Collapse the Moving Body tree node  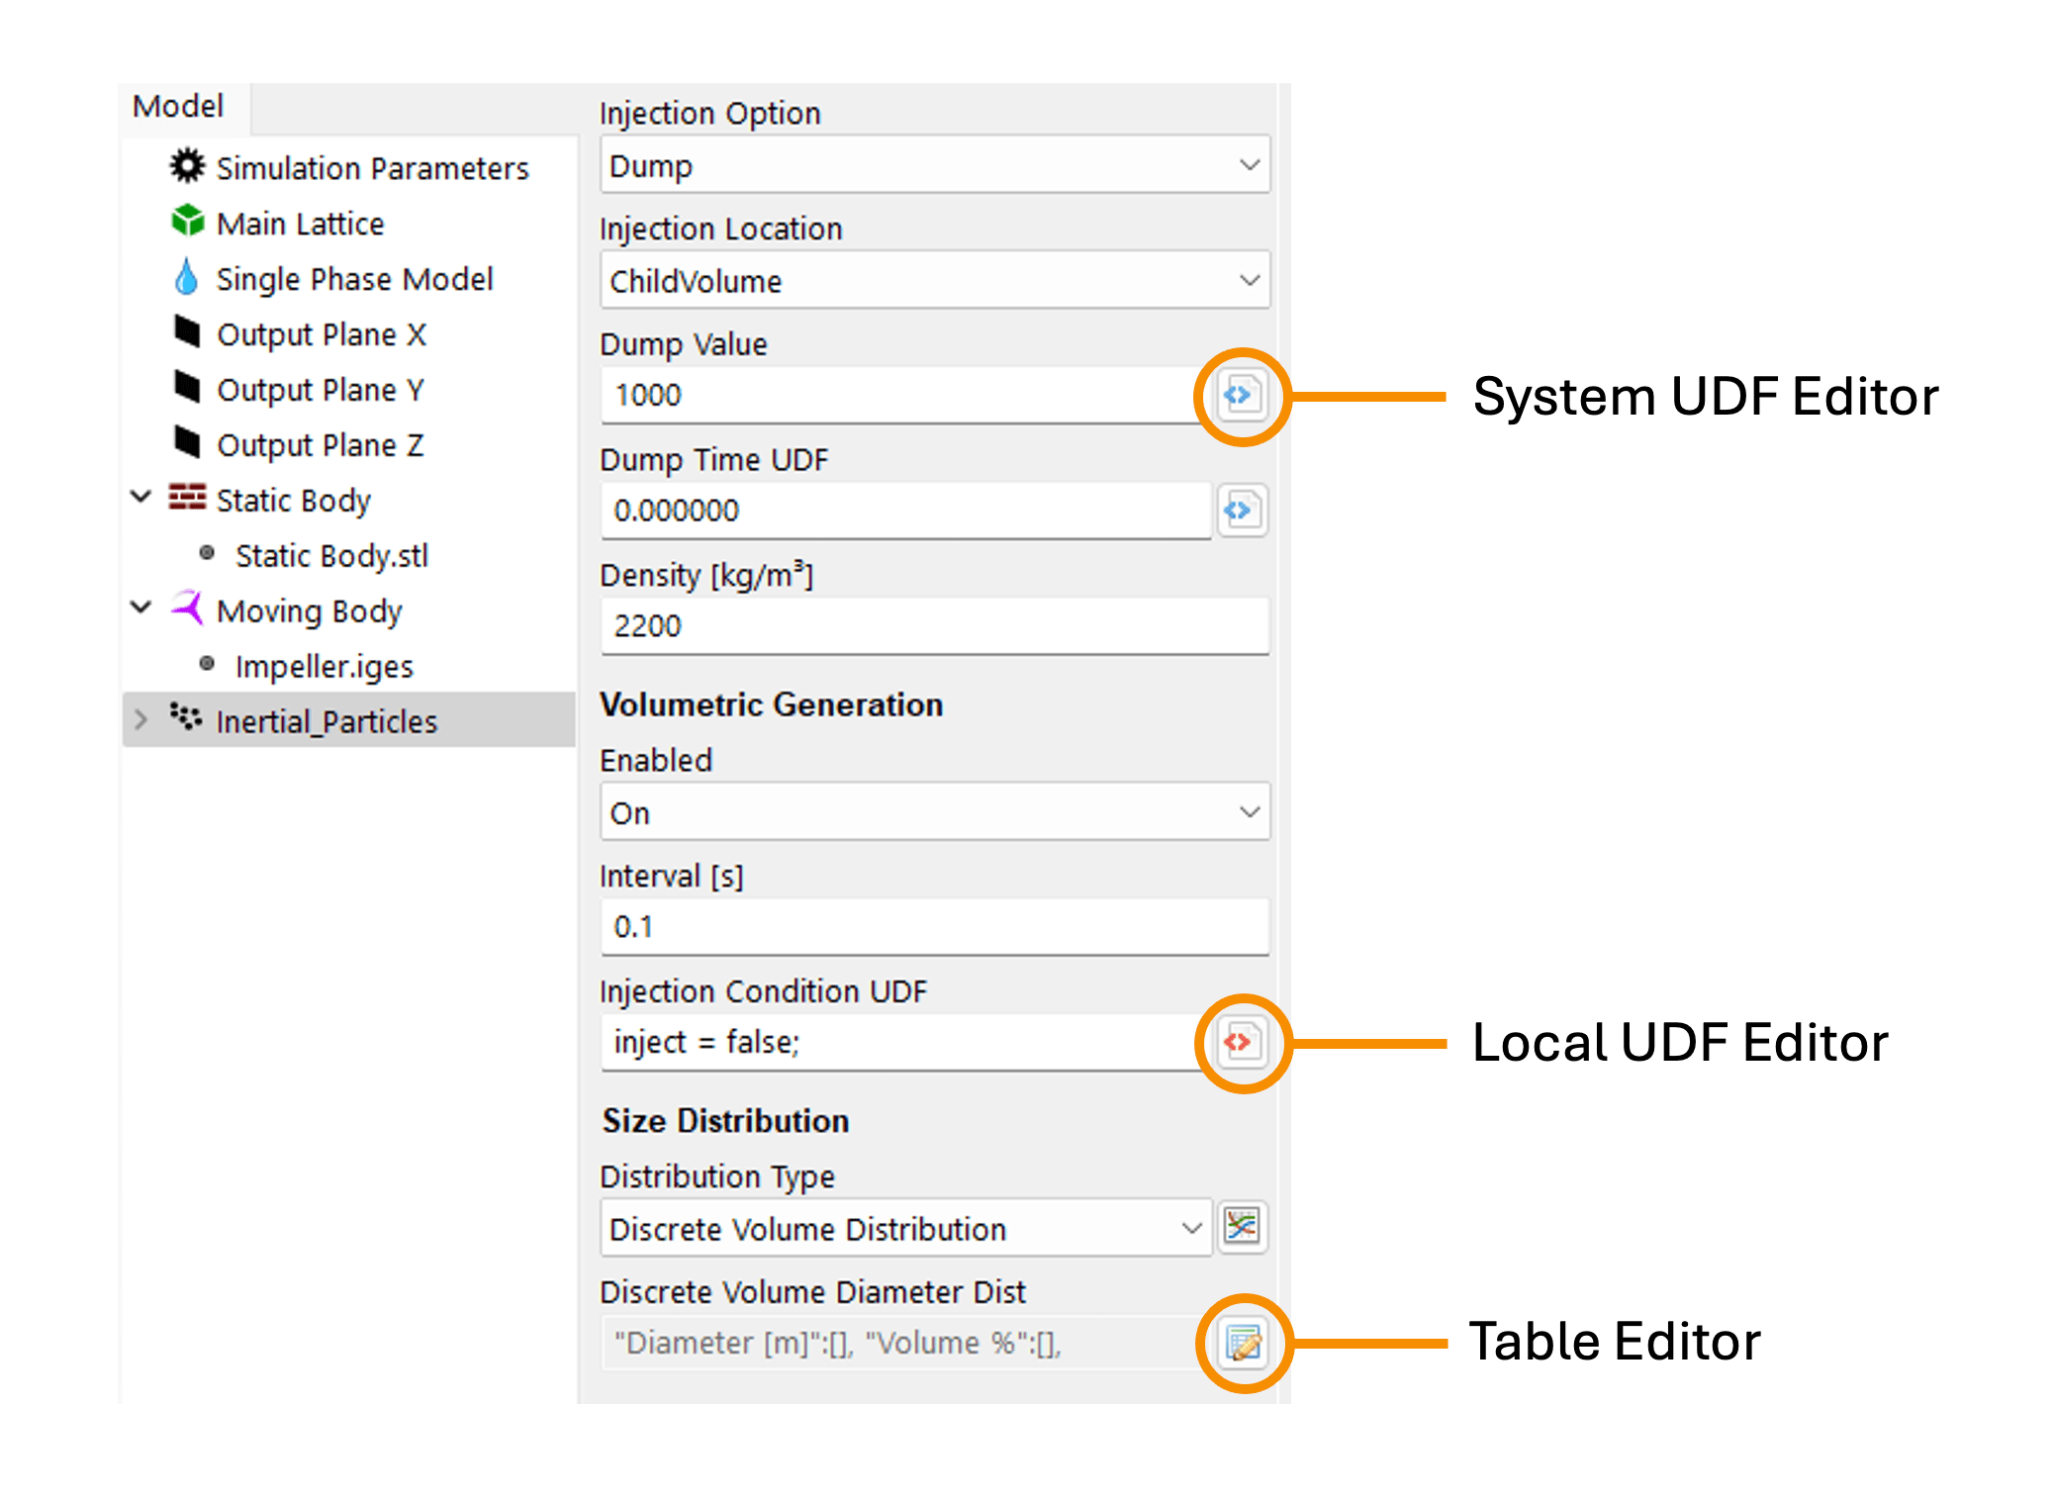click(140, 608)
